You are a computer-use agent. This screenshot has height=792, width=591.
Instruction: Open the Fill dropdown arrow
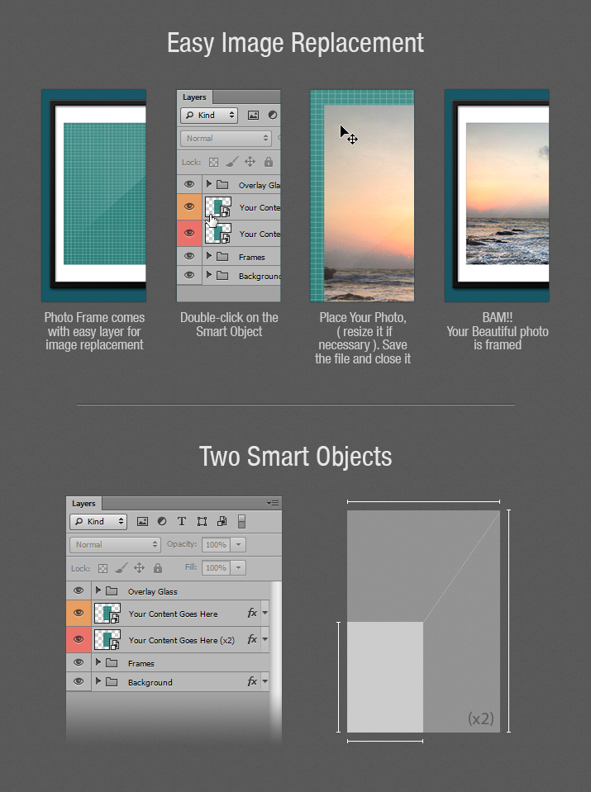pyautogui.click(x=238, y=568)
